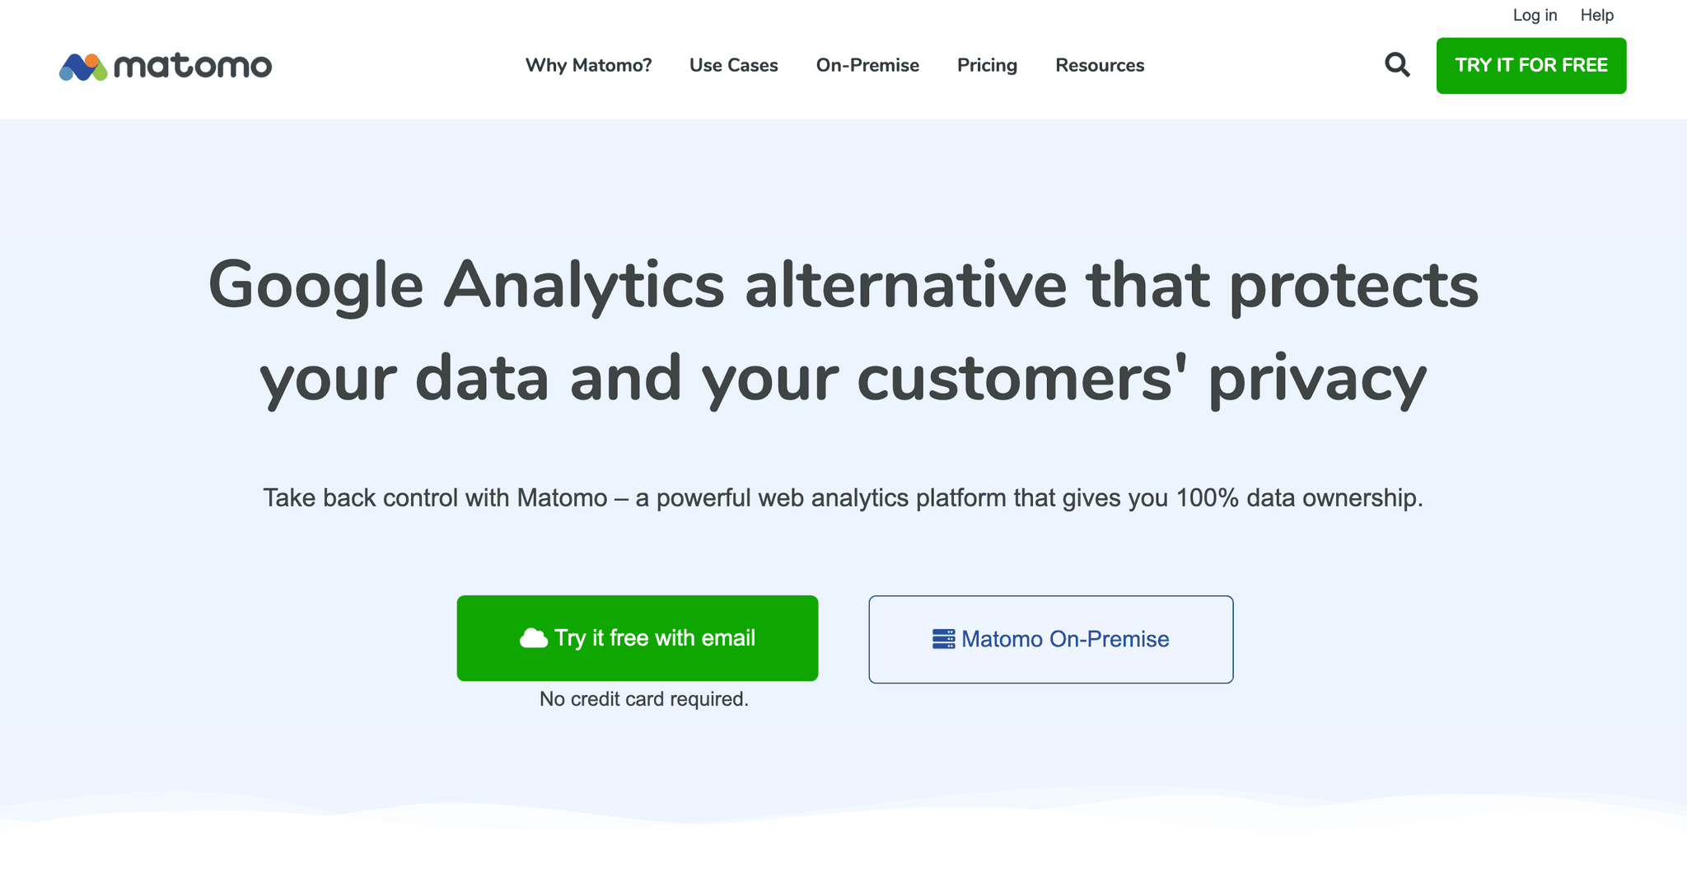Open the Use Cases menu
Screen dimensions: 1687x877
(x=733, y=65)
